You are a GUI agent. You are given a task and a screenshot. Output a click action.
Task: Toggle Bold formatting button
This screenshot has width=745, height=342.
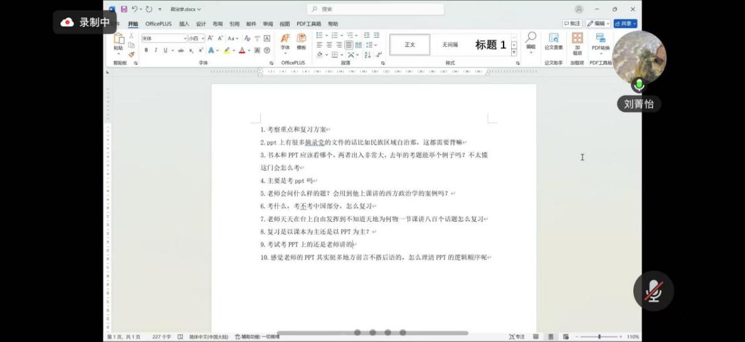[x=147, y=50]
